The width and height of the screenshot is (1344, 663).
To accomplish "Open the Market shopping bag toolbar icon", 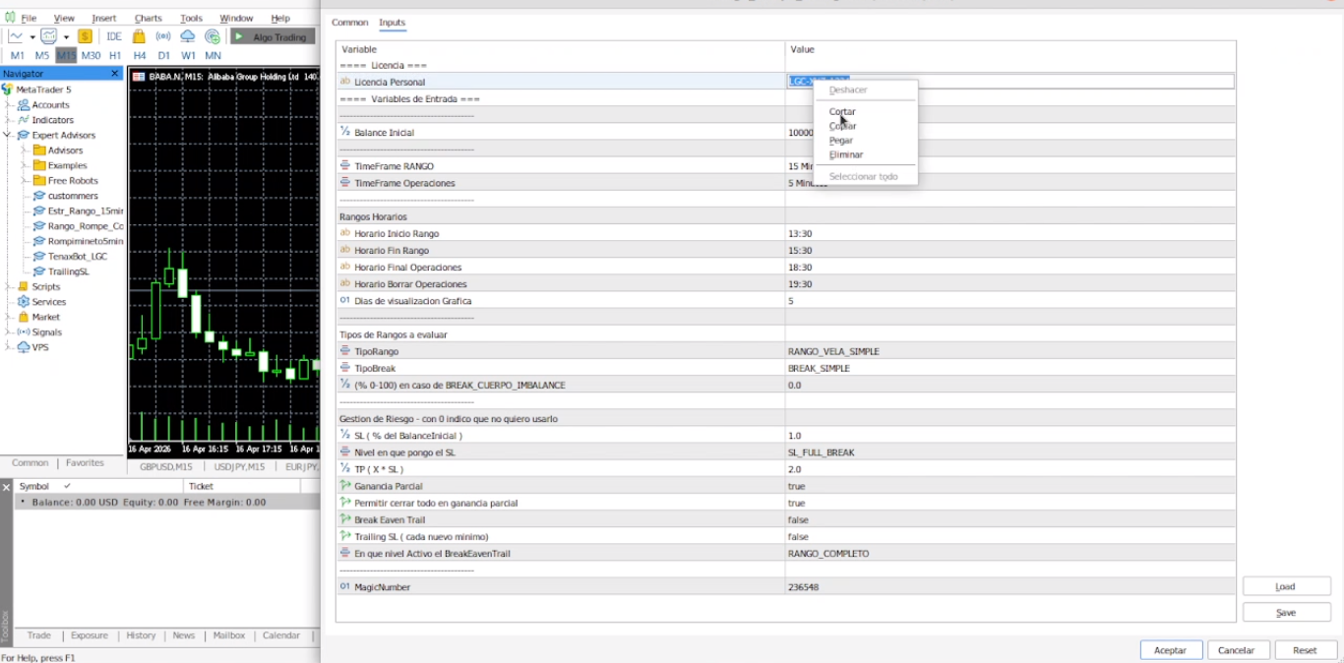I will [139, 36].
